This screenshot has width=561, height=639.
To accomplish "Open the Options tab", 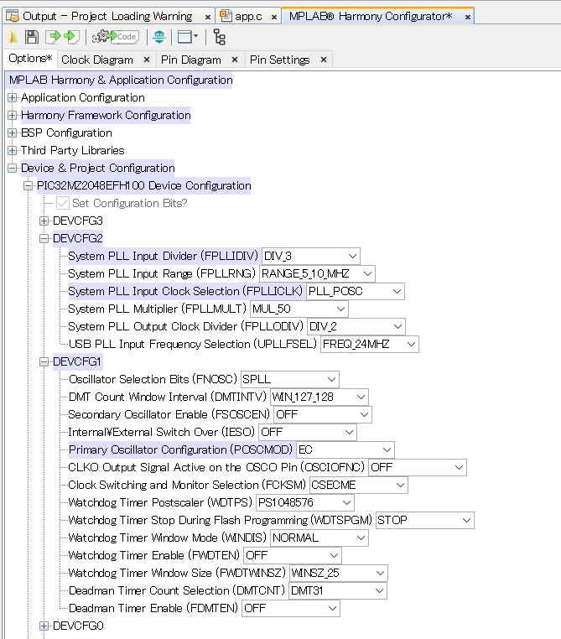I will pyautogui.click(x=30, y=59).
